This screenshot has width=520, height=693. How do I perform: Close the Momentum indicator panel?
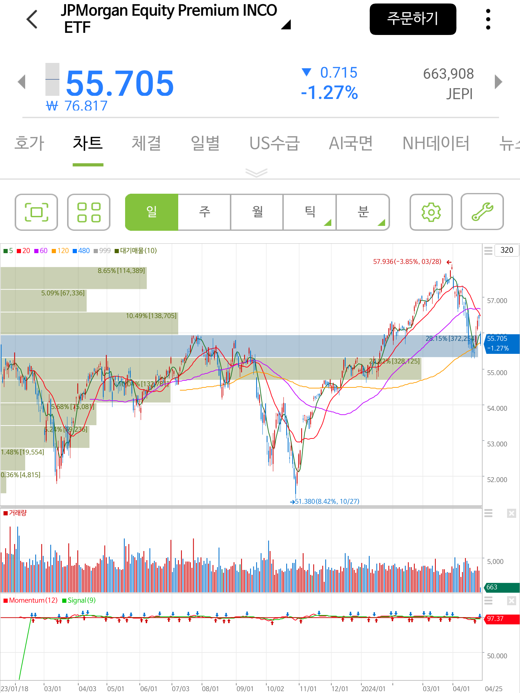(511, 601)
